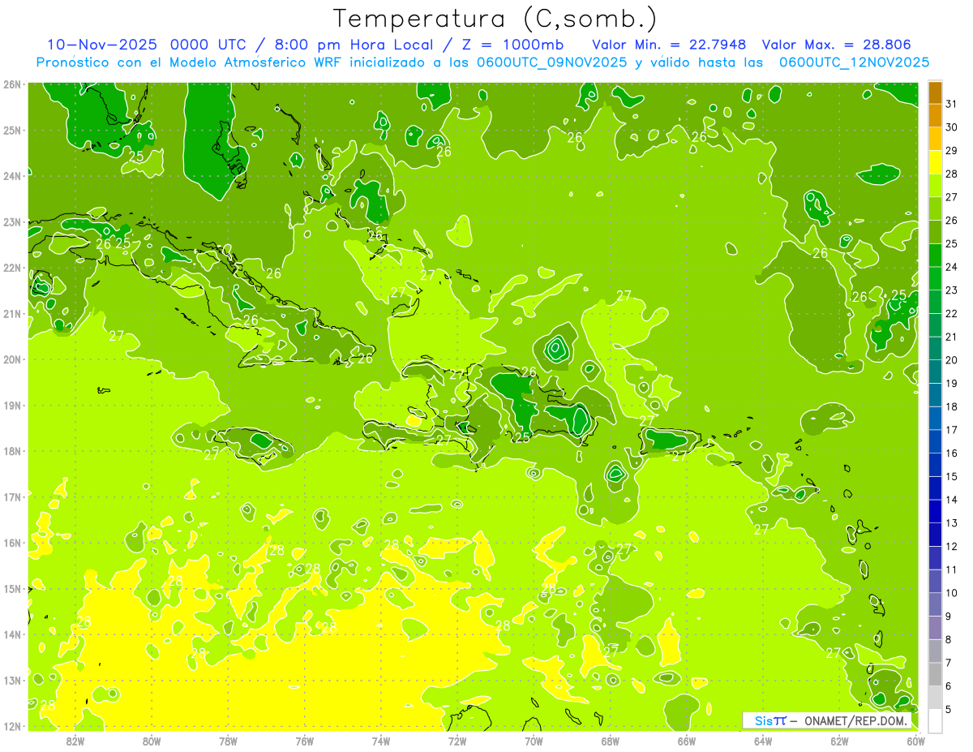Screen dimensions: 973x752
Task: Click the 80W longitude axis label
Action: (151, 741)
